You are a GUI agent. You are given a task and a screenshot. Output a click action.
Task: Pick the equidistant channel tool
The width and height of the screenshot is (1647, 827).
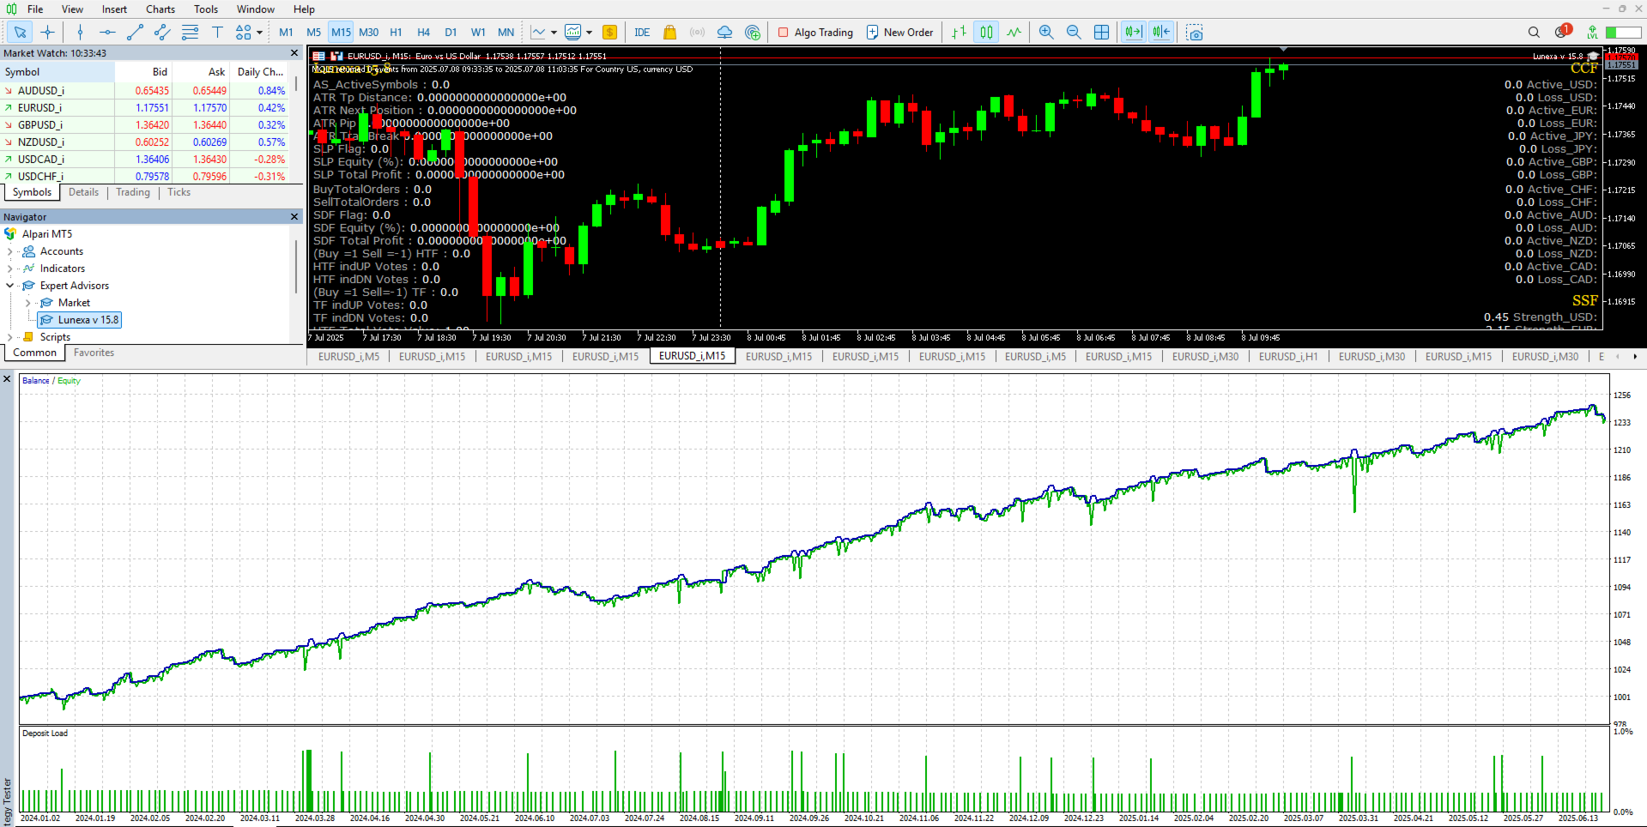162,33
